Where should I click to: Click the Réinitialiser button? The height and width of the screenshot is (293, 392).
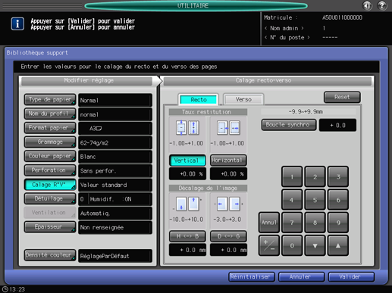(x=251, y=277)
